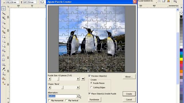Image resolution: width=184 pixels, height=103 pixels.
Task: Decrease puzzle size with left arrow
Action: coord(49,79)
